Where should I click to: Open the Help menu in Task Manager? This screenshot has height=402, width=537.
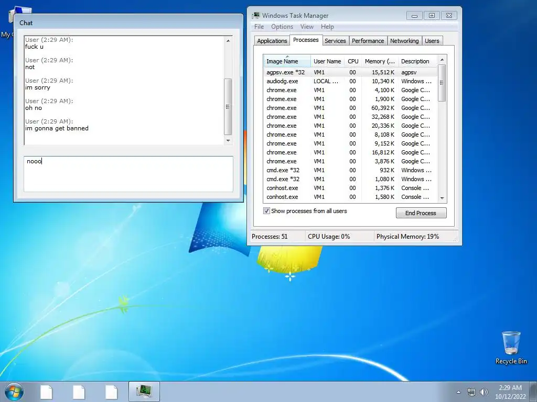[x=327, y=27]
